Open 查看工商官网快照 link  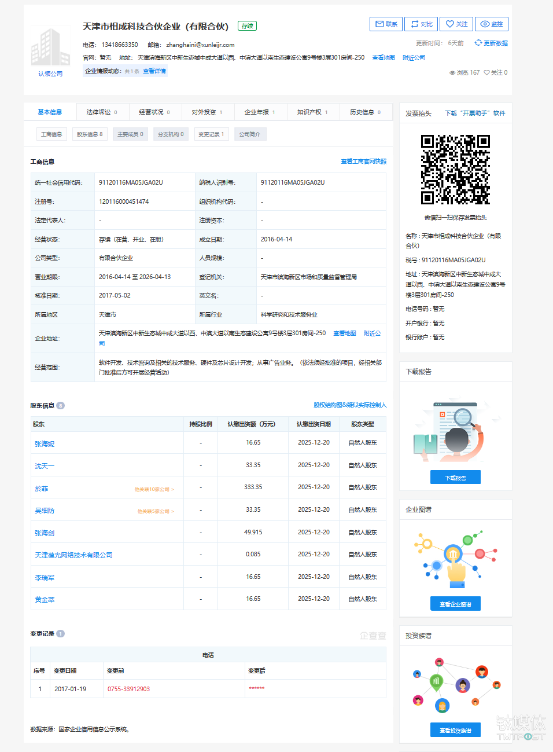click(x=363, y=162)
